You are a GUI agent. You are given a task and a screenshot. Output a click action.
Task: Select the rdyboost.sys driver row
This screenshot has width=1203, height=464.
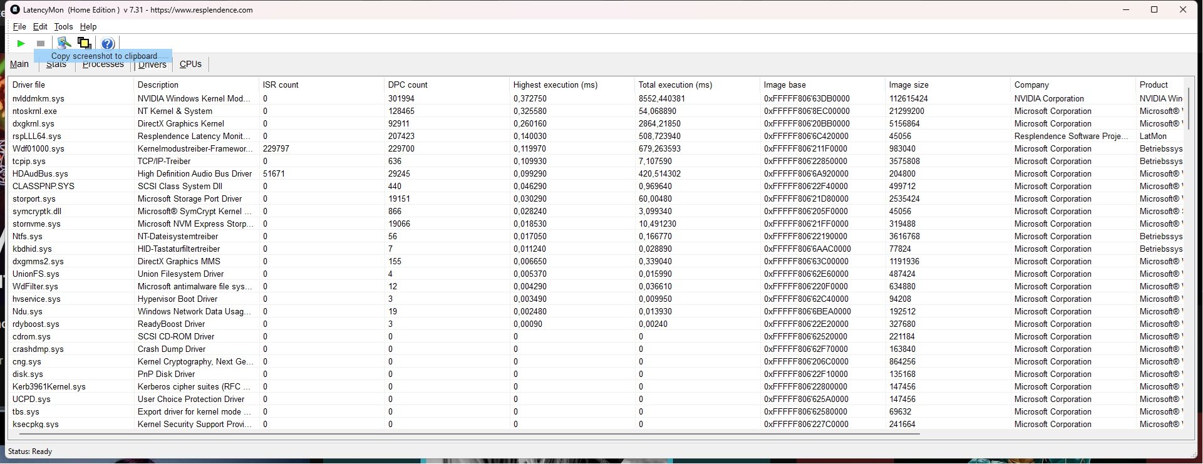pos(597,324)
